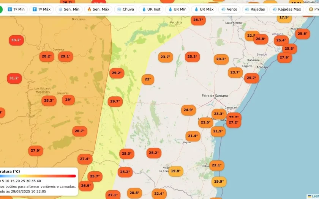Image resolution: width=319 pixels, height=199 pixels.
Task: Select the 17.9° yellow marker
Action: pos(284,18)
